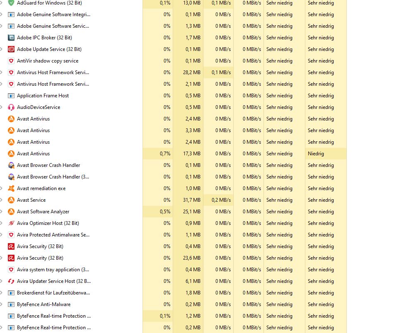Select the Application Frame Host process name

[43, 96]
